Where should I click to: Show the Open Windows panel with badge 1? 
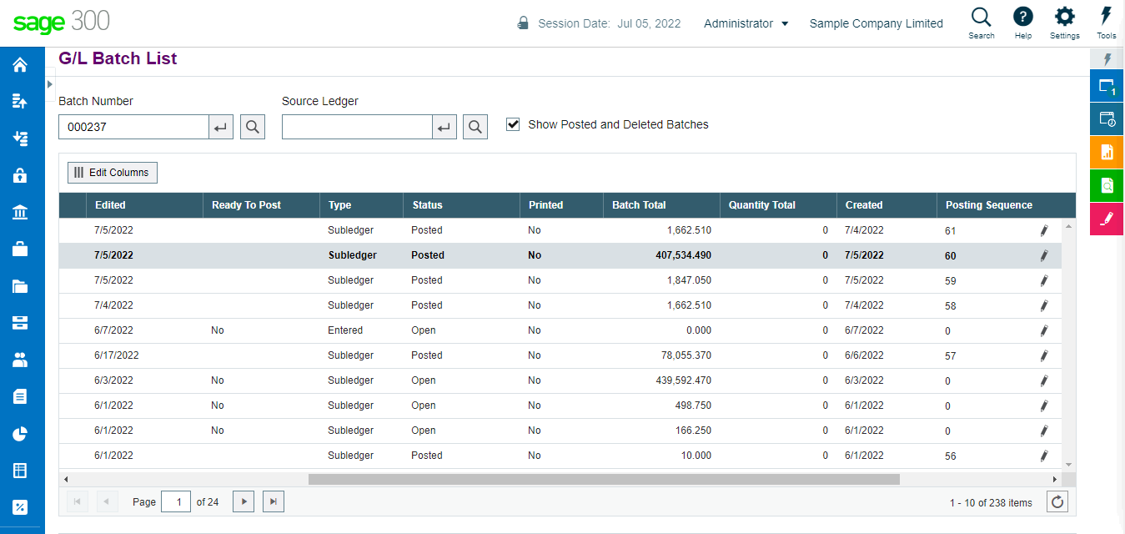coord(1106,85)
